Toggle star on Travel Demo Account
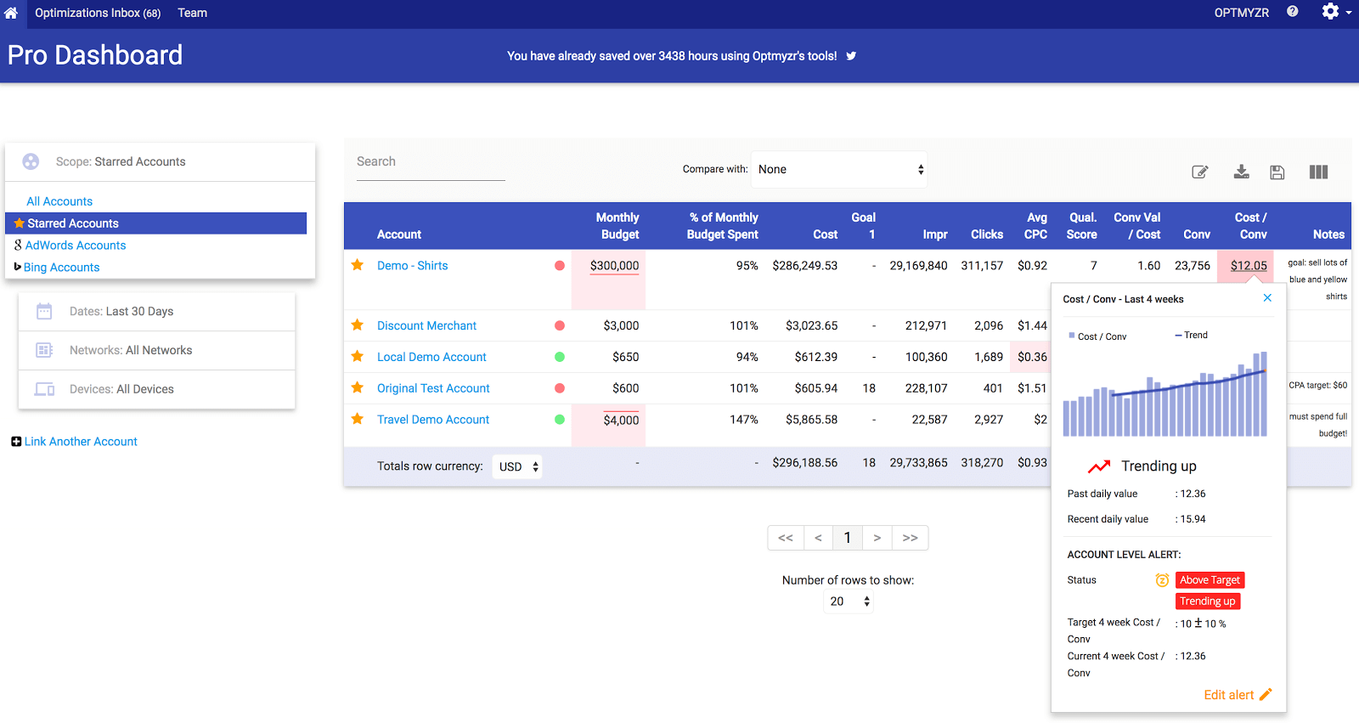 (x=358, y=419)
